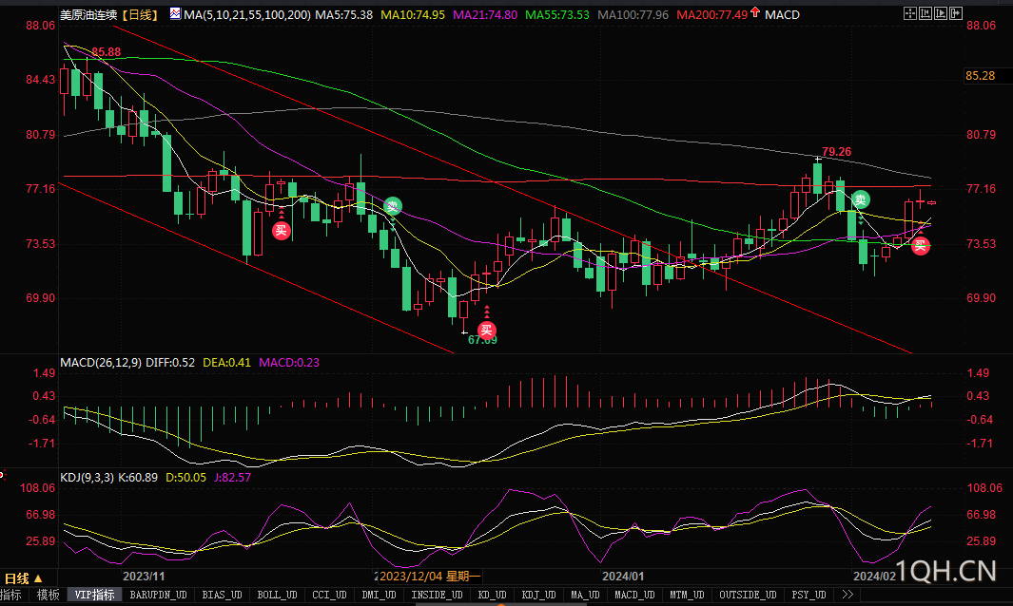Select the OUTSIDE_UD indicator tab
Screen dimensions: 1013x606
point(748,595)
